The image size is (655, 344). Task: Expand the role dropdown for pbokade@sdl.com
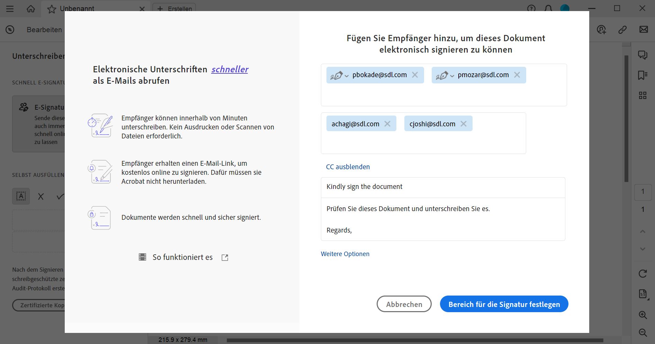coord(347,75)
